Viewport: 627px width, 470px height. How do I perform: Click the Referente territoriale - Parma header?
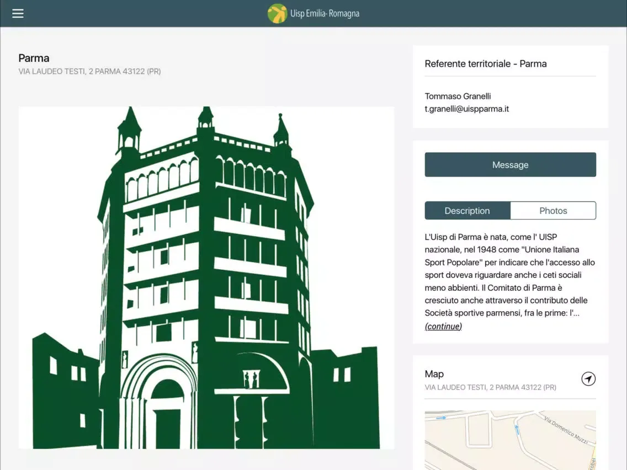tap(485, 63)
